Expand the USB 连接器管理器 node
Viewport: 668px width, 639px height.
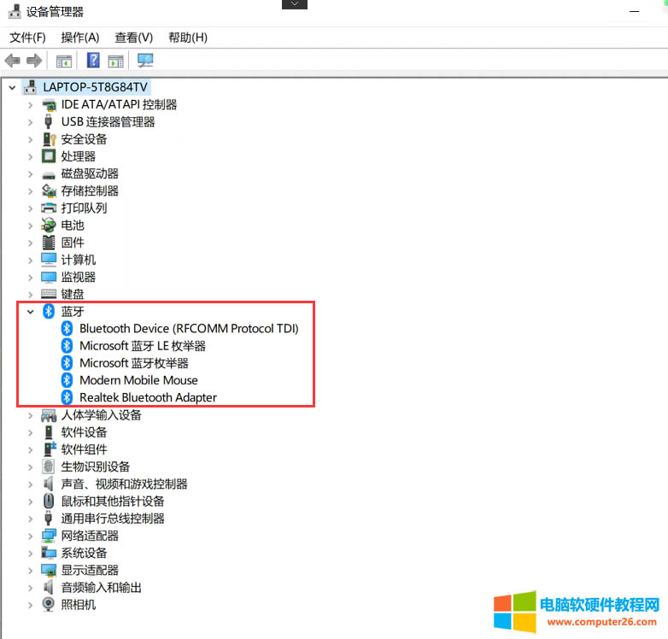30,122
